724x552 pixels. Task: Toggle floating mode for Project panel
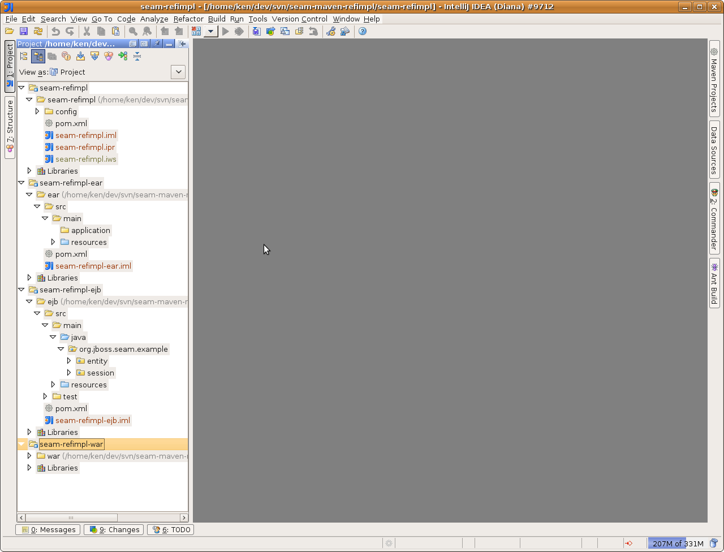(133, 44)
